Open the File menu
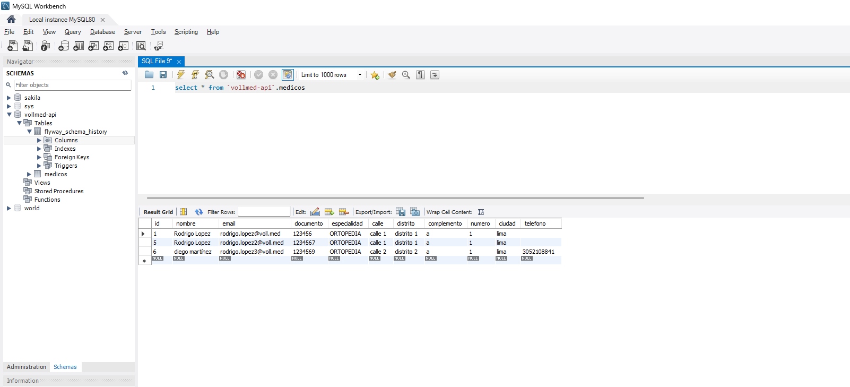The width and height of the screenshot is (850, 387). point(9,32)
